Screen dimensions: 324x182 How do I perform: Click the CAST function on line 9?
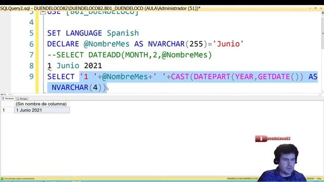click(x=180, y=77)
